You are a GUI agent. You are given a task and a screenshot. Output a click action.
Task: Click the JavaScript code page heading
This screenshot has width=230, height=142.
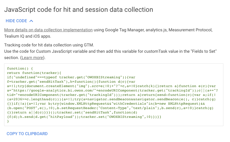tap(79, 10)
